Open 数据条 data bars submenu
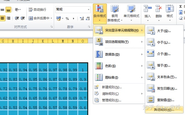The image size is (185, 115). pyautogui.click(x=119, y=54)
